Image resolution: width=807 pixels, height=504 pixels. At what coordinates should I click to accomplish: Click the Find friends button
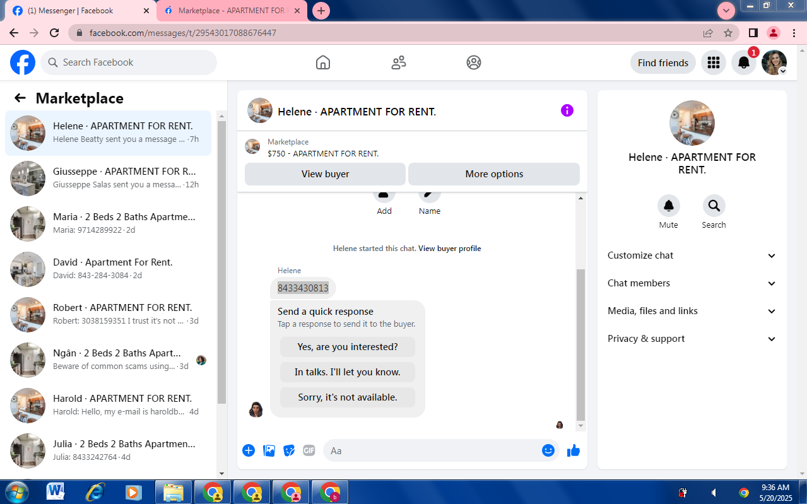663,62
